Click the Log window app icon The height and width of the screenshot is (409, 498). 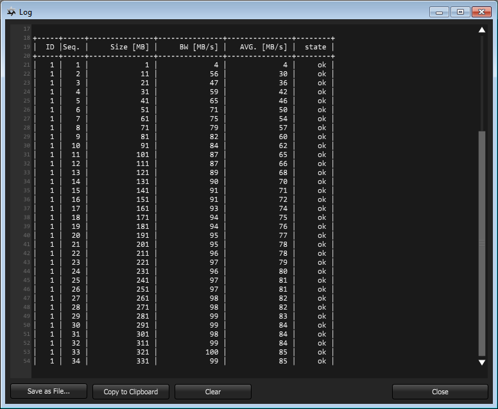coord(12,12)
